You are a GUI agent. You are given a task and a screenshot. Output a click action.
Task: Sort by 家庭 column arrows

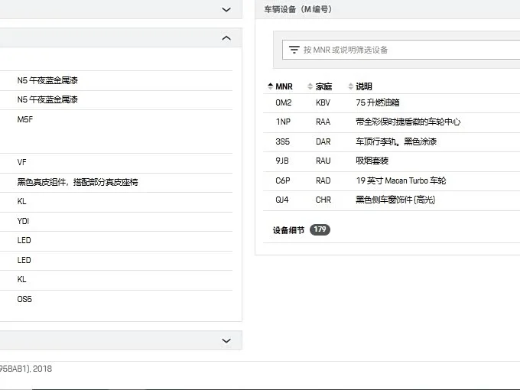[x=310, y=86]
